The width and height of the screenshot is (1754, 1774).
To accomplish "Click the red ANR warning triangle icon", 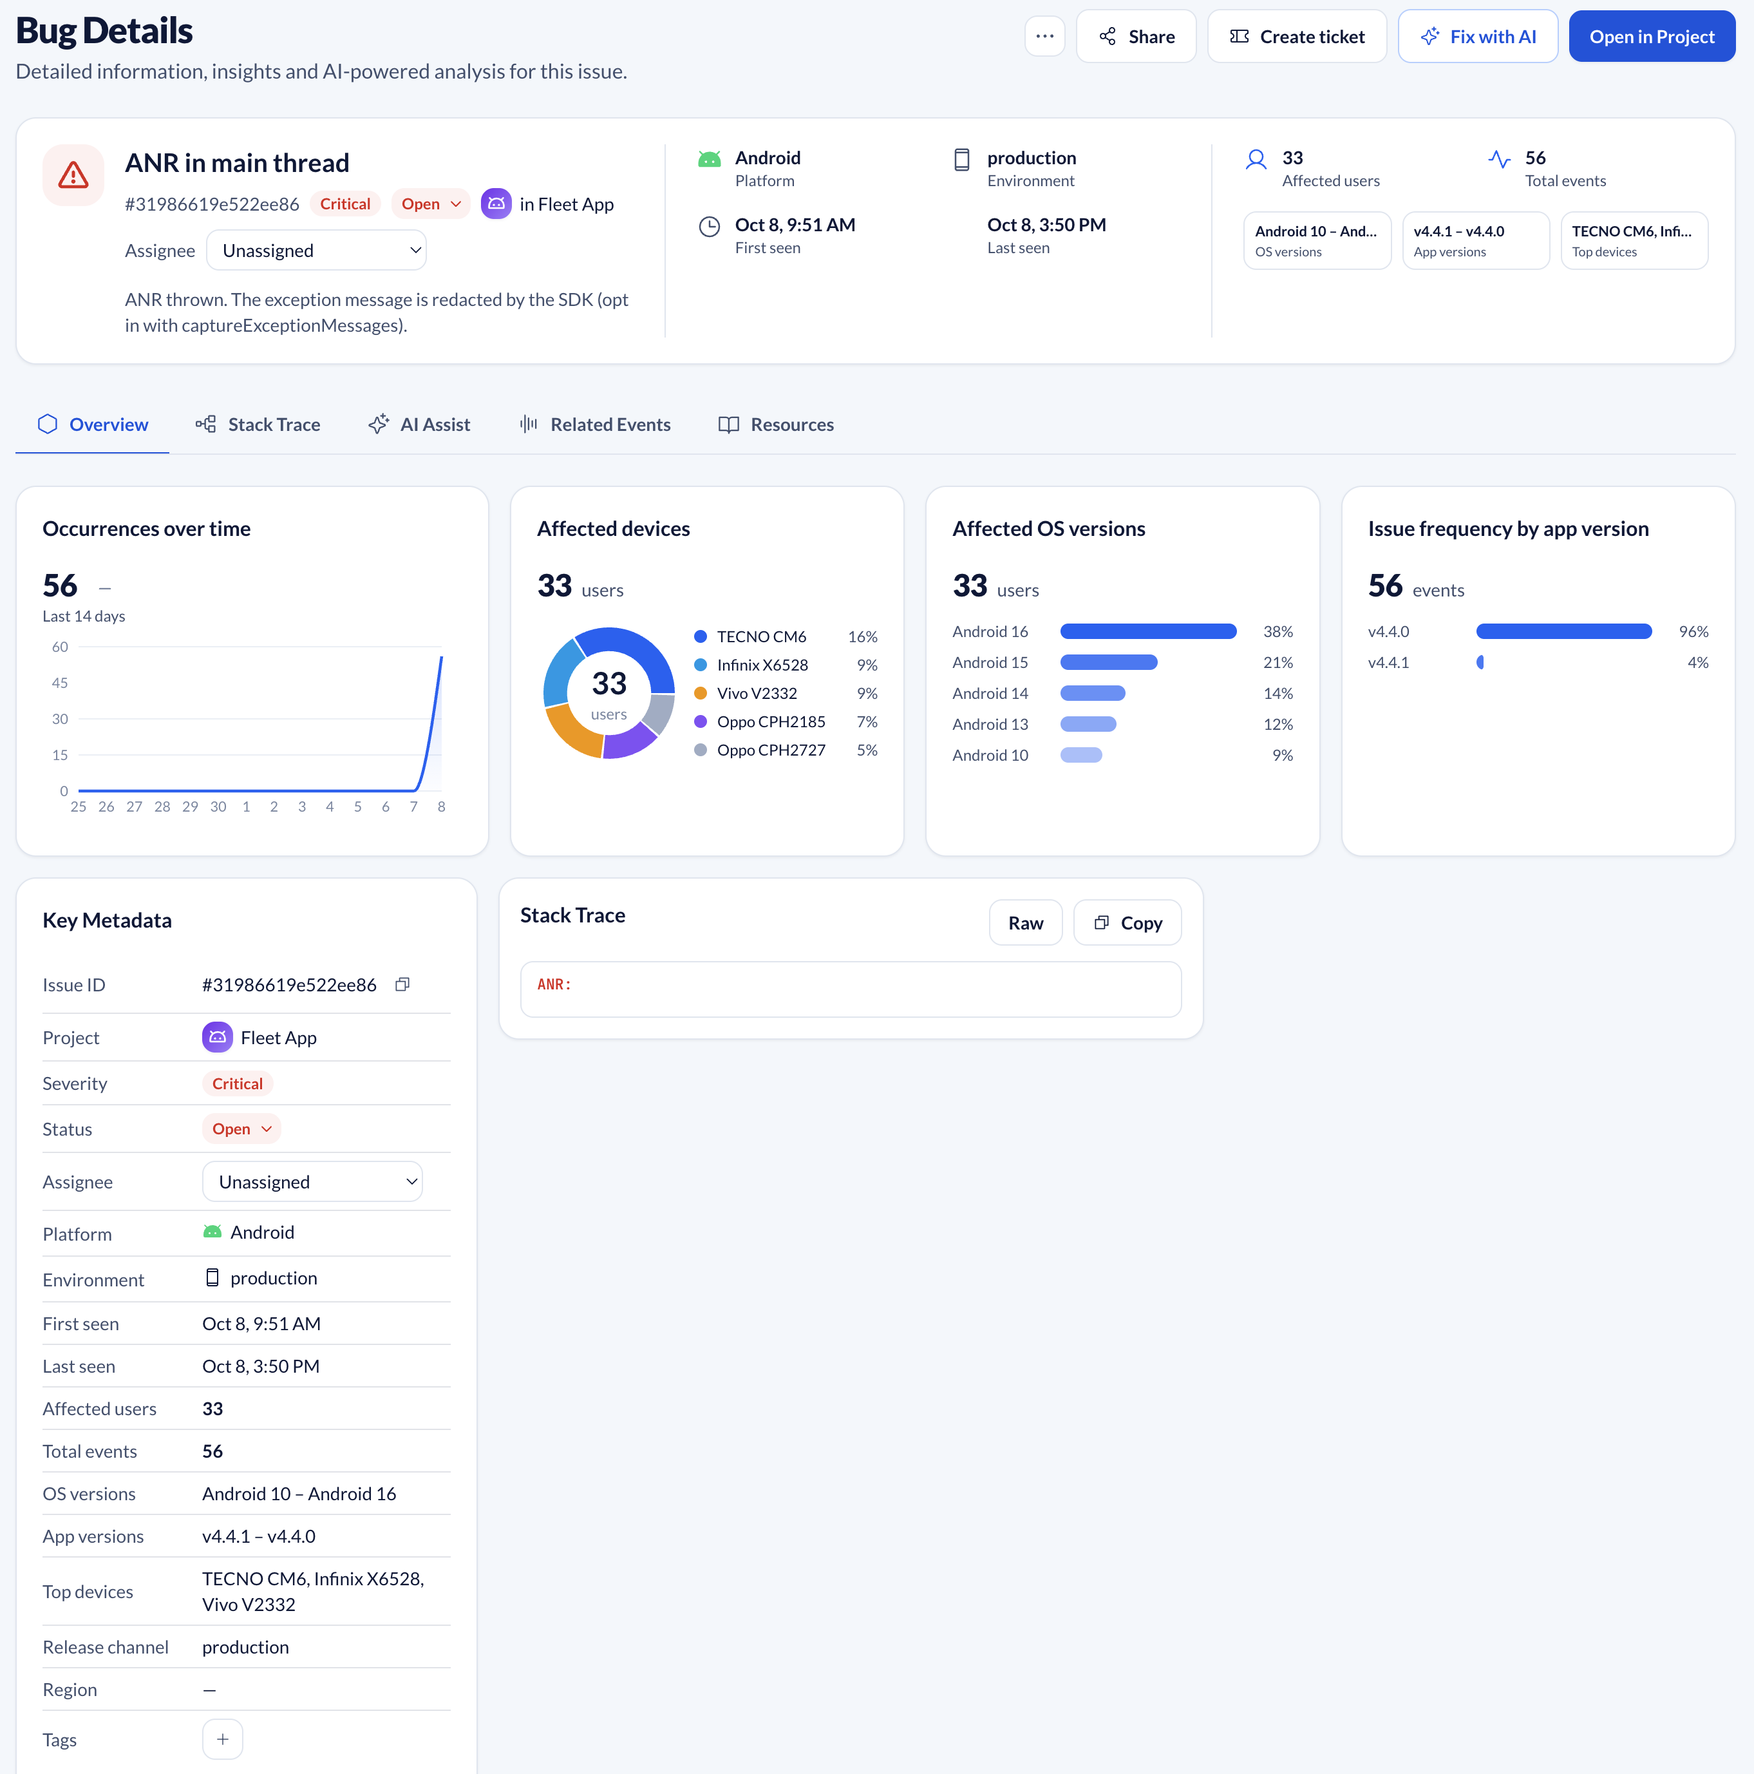I will 73,175.
